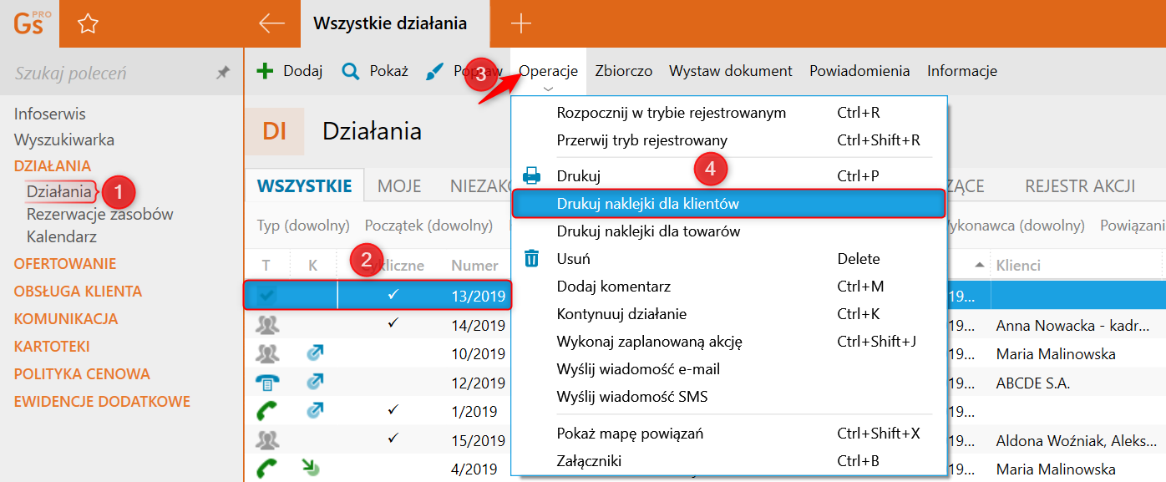Open the Zbiorczo toolbar menu
Screen dimensions: 1166x482
pyautogui.click(x=624, y=71)
